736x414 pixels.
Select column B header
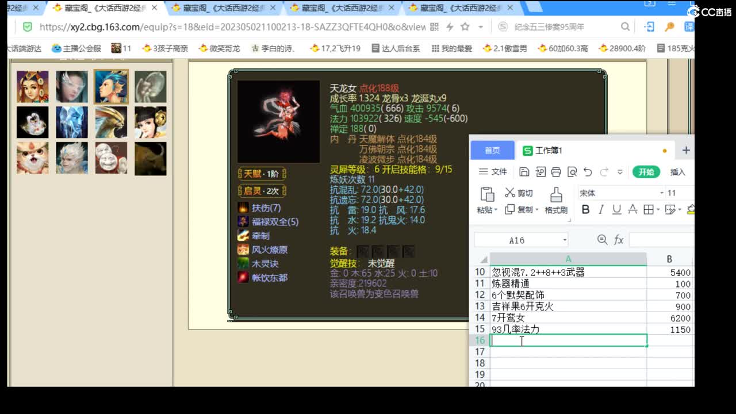tap(670, 259)
